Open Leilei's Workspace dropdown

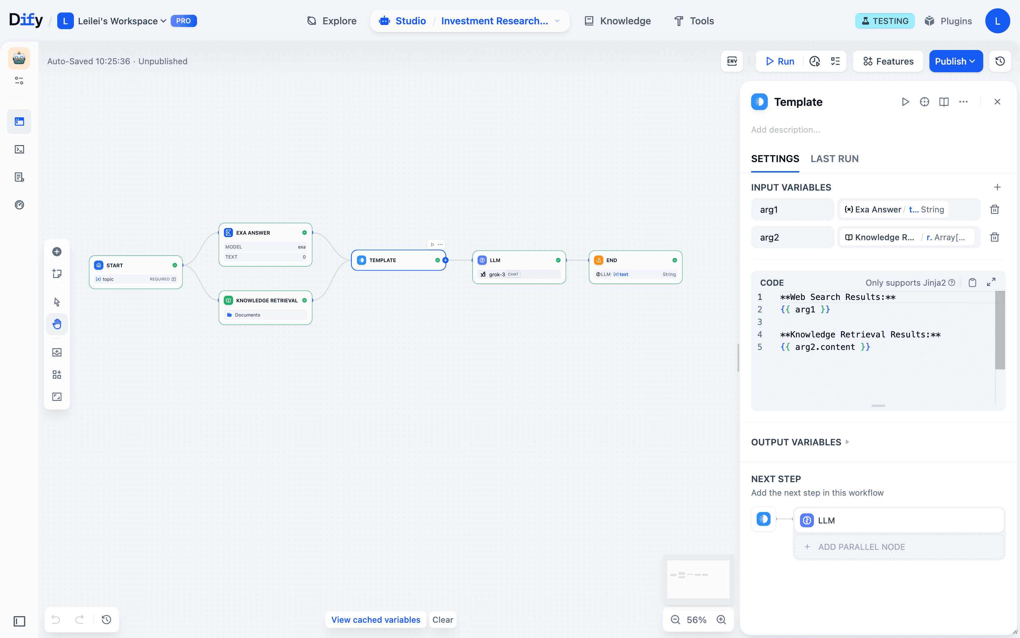coord(122,21)
